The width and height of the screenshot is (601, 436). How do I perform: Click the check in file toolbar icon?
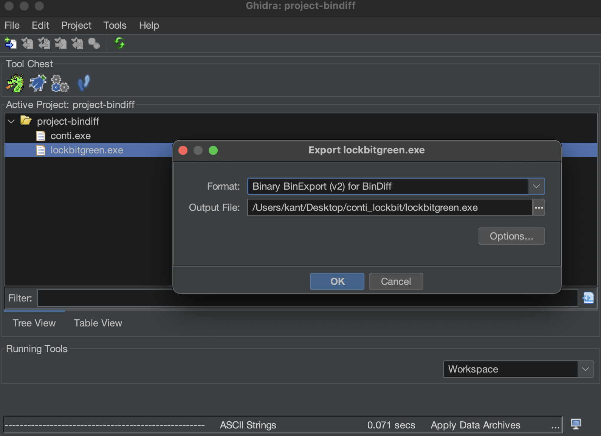point(60,43)
